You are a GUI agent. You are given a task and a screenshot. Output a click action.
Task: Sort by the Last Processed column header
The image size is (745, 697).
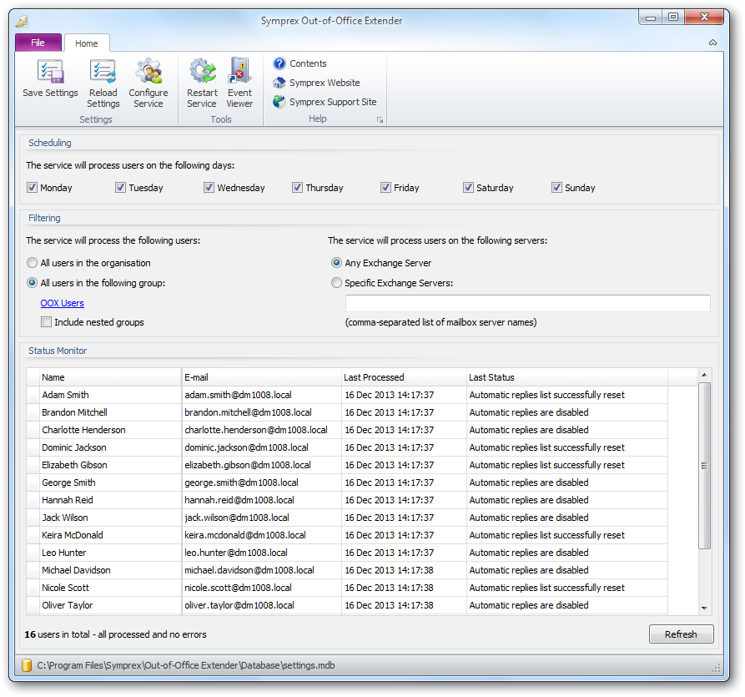click(x=404, y=377)
